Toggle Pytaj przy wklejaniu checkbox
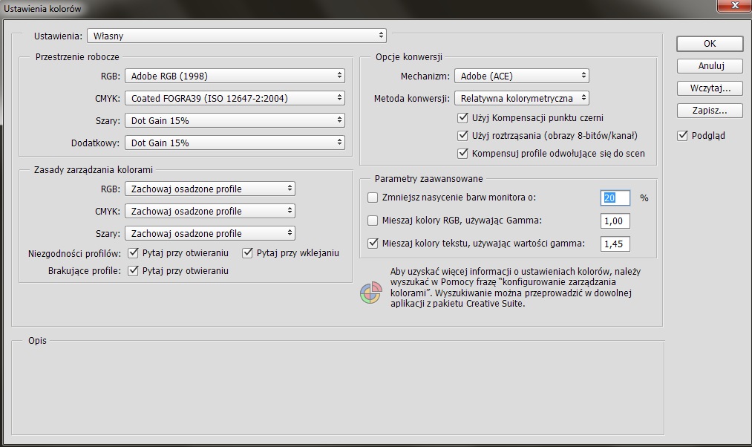This screenshot has width=752, height=447. pyautogui.click(x=248, y=253)
